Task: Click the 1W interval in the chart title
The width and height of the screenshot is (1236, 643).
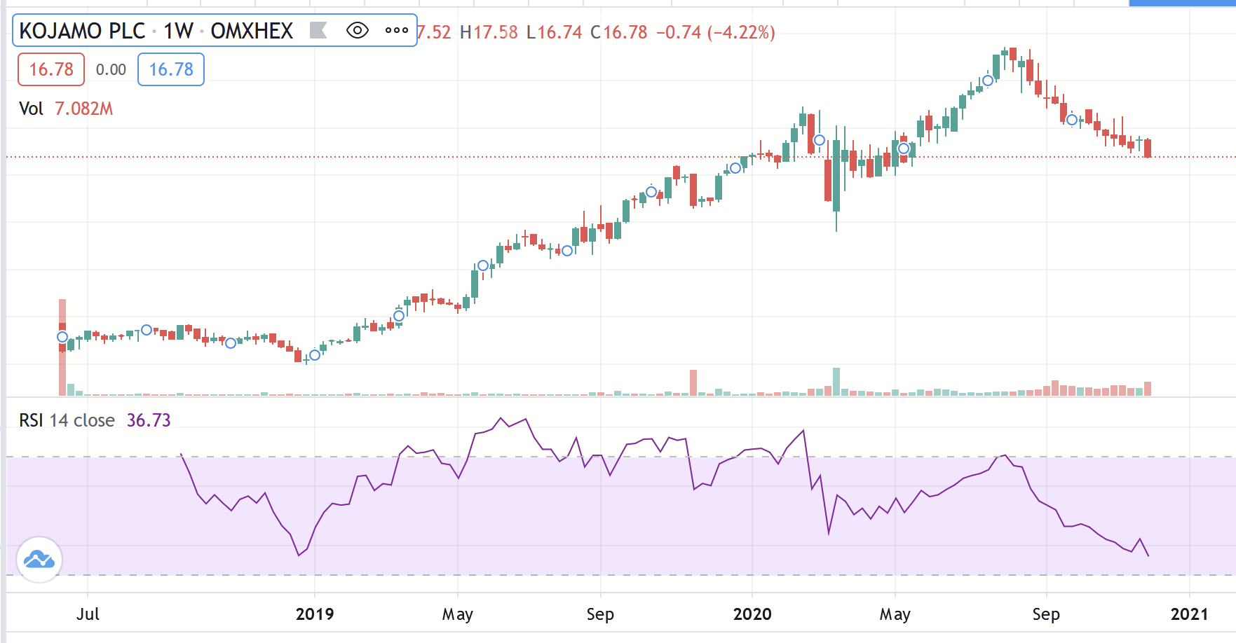Action: (x=178, y=31)
